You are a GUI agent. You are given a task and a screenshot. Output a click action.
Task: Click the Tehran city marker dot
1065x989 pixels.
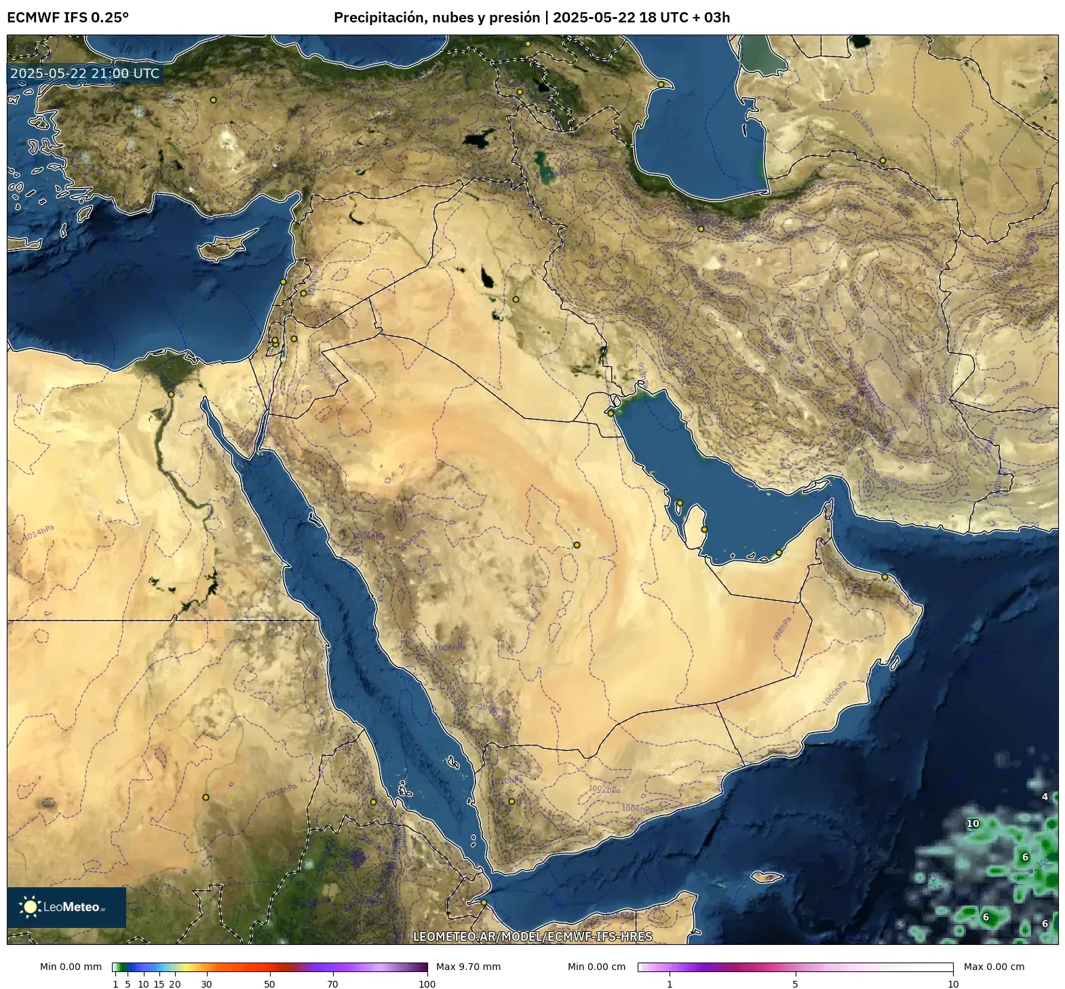click(701, 229)
